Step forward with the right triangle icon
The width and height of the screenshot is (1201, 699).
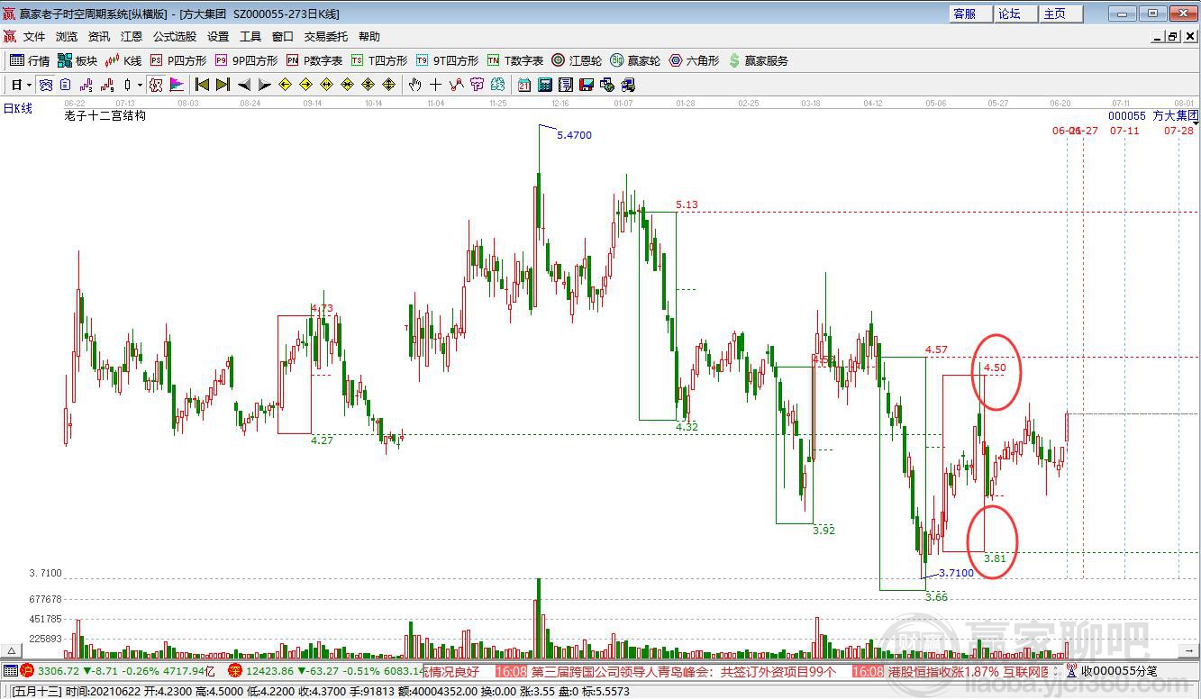click(264, 85)
